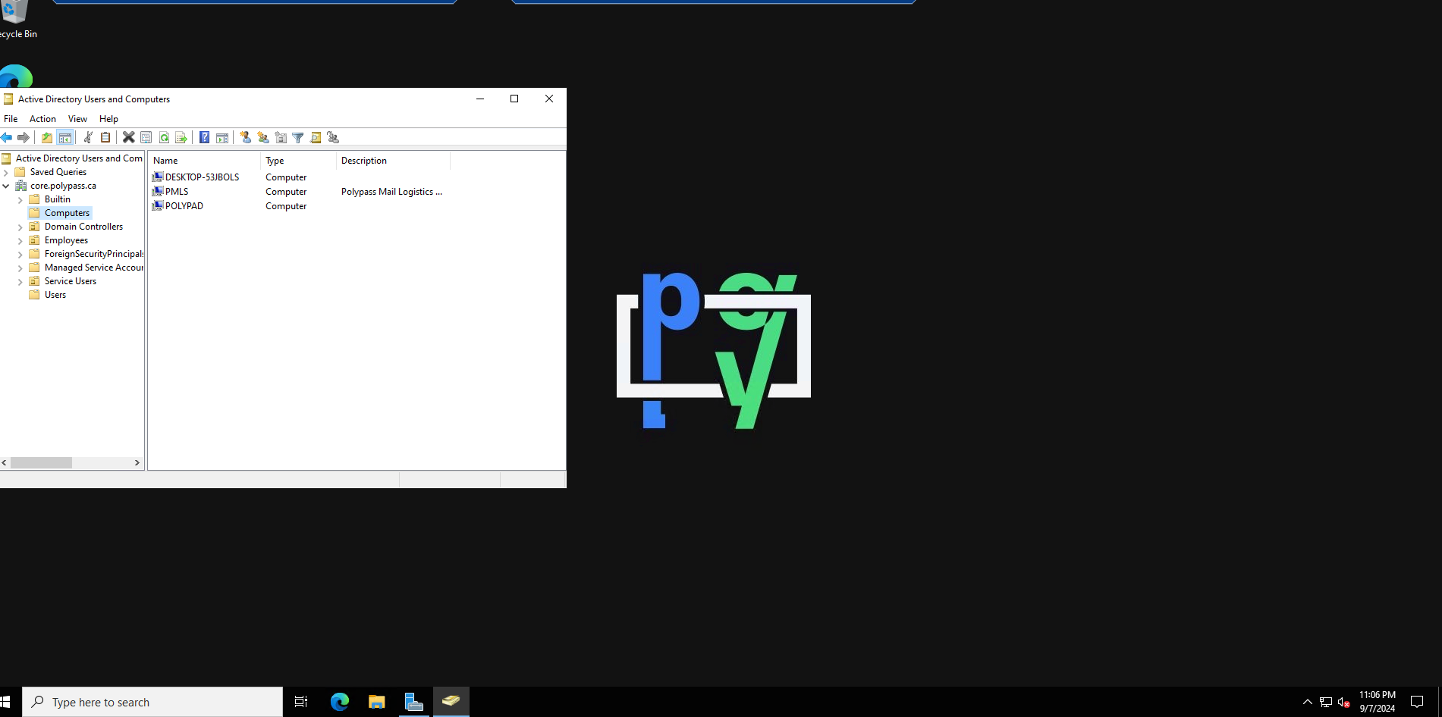The height and width of the screenshot is (717, 1442).
Task: Expand the Employees OU
Action: pyautogui.click(x=20, y=240)
